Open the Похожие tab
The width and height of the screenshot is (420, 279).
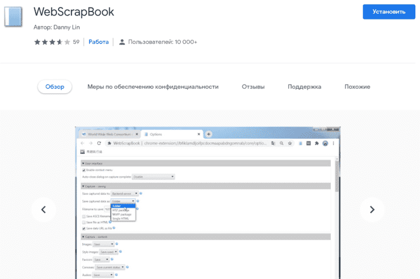(357, 87)
